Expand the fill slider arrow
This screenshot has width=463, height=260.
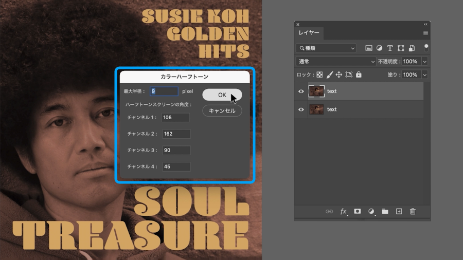click(424, 75)
